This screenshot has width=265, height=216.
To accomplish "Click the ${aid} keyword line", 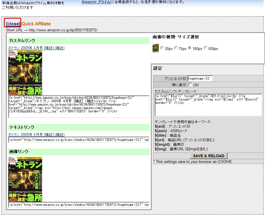I will pyautogui.click(x=172, y=126).
